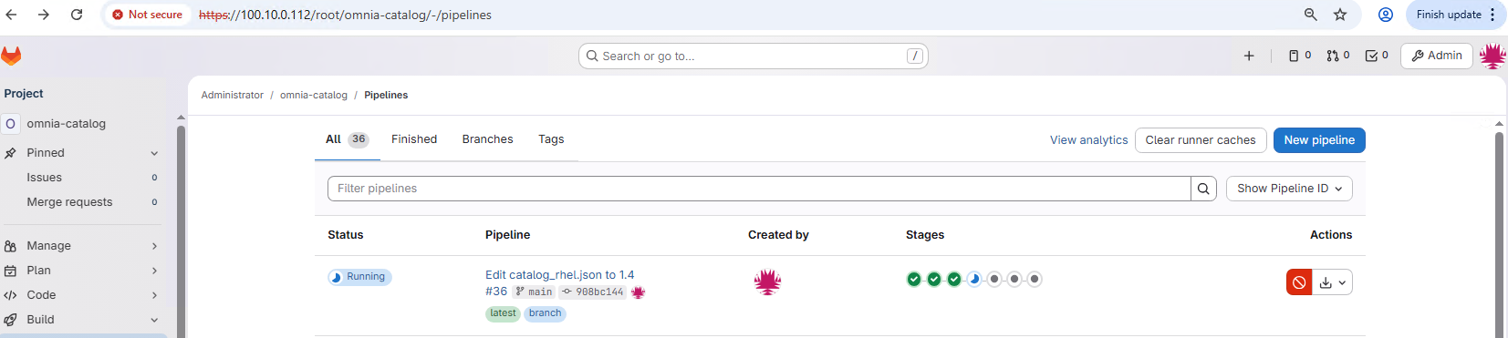
Task: Click the Not secure site badge
Action: tap(148, 15)
